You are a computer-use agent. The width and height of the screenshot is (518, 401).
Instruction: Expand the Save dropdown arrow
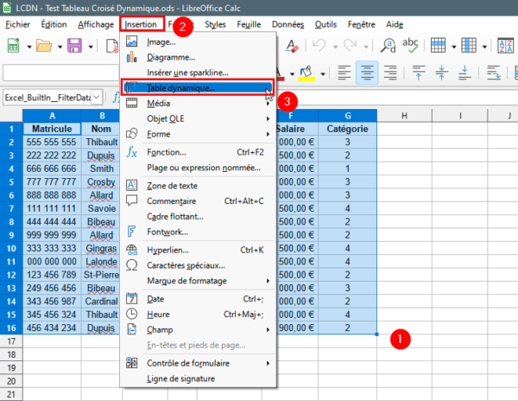coord(91,47)
